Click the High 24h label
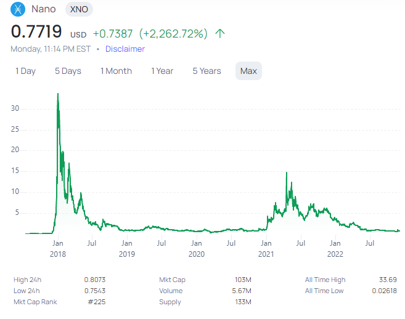 [27, 280]
